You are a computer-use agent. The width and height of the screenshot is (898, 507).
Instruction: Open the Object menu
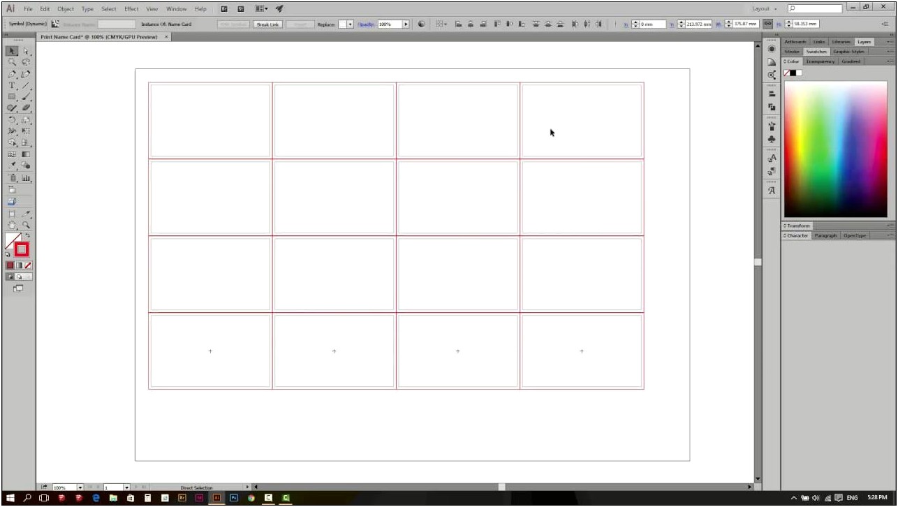click(x=66, y=9)
